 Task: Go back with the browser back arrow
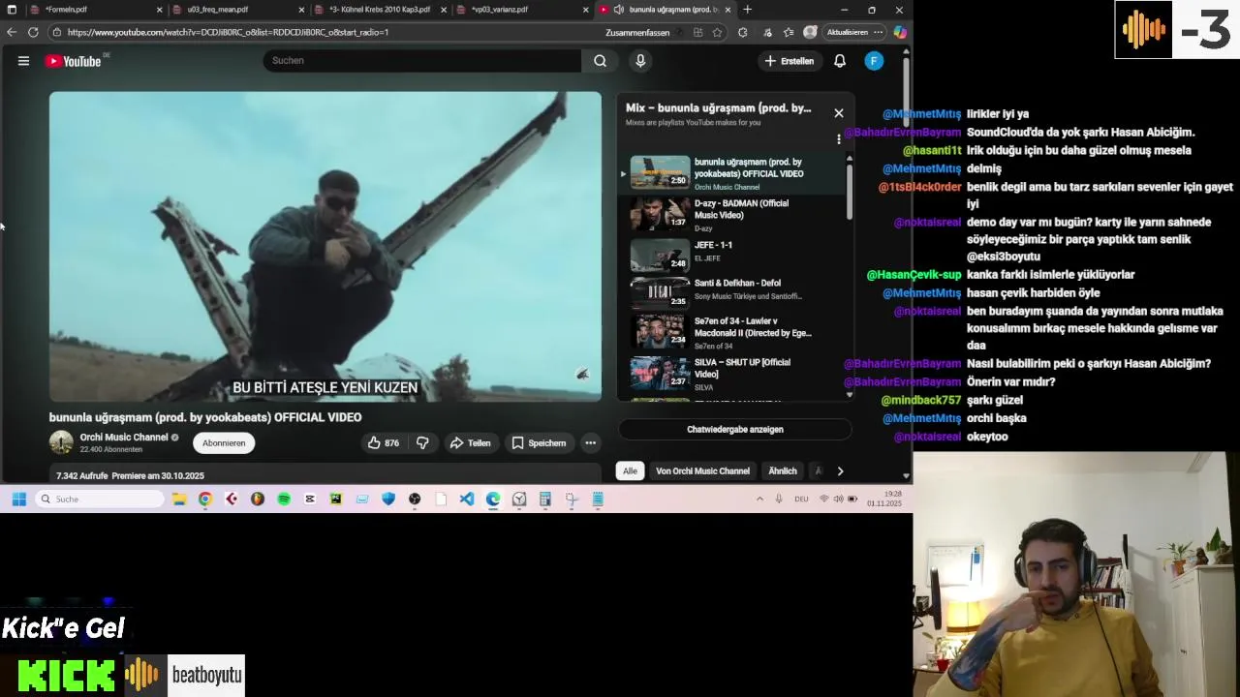[12, 32]
